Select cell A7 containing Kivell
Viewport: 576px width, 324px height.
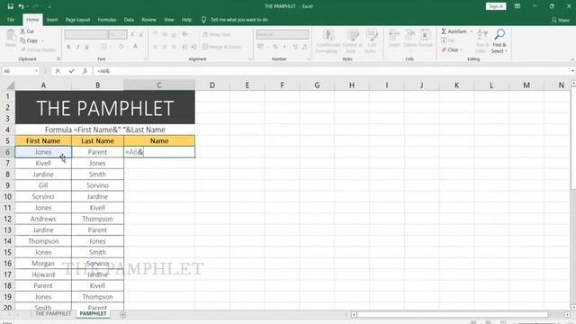pos(43,163)
